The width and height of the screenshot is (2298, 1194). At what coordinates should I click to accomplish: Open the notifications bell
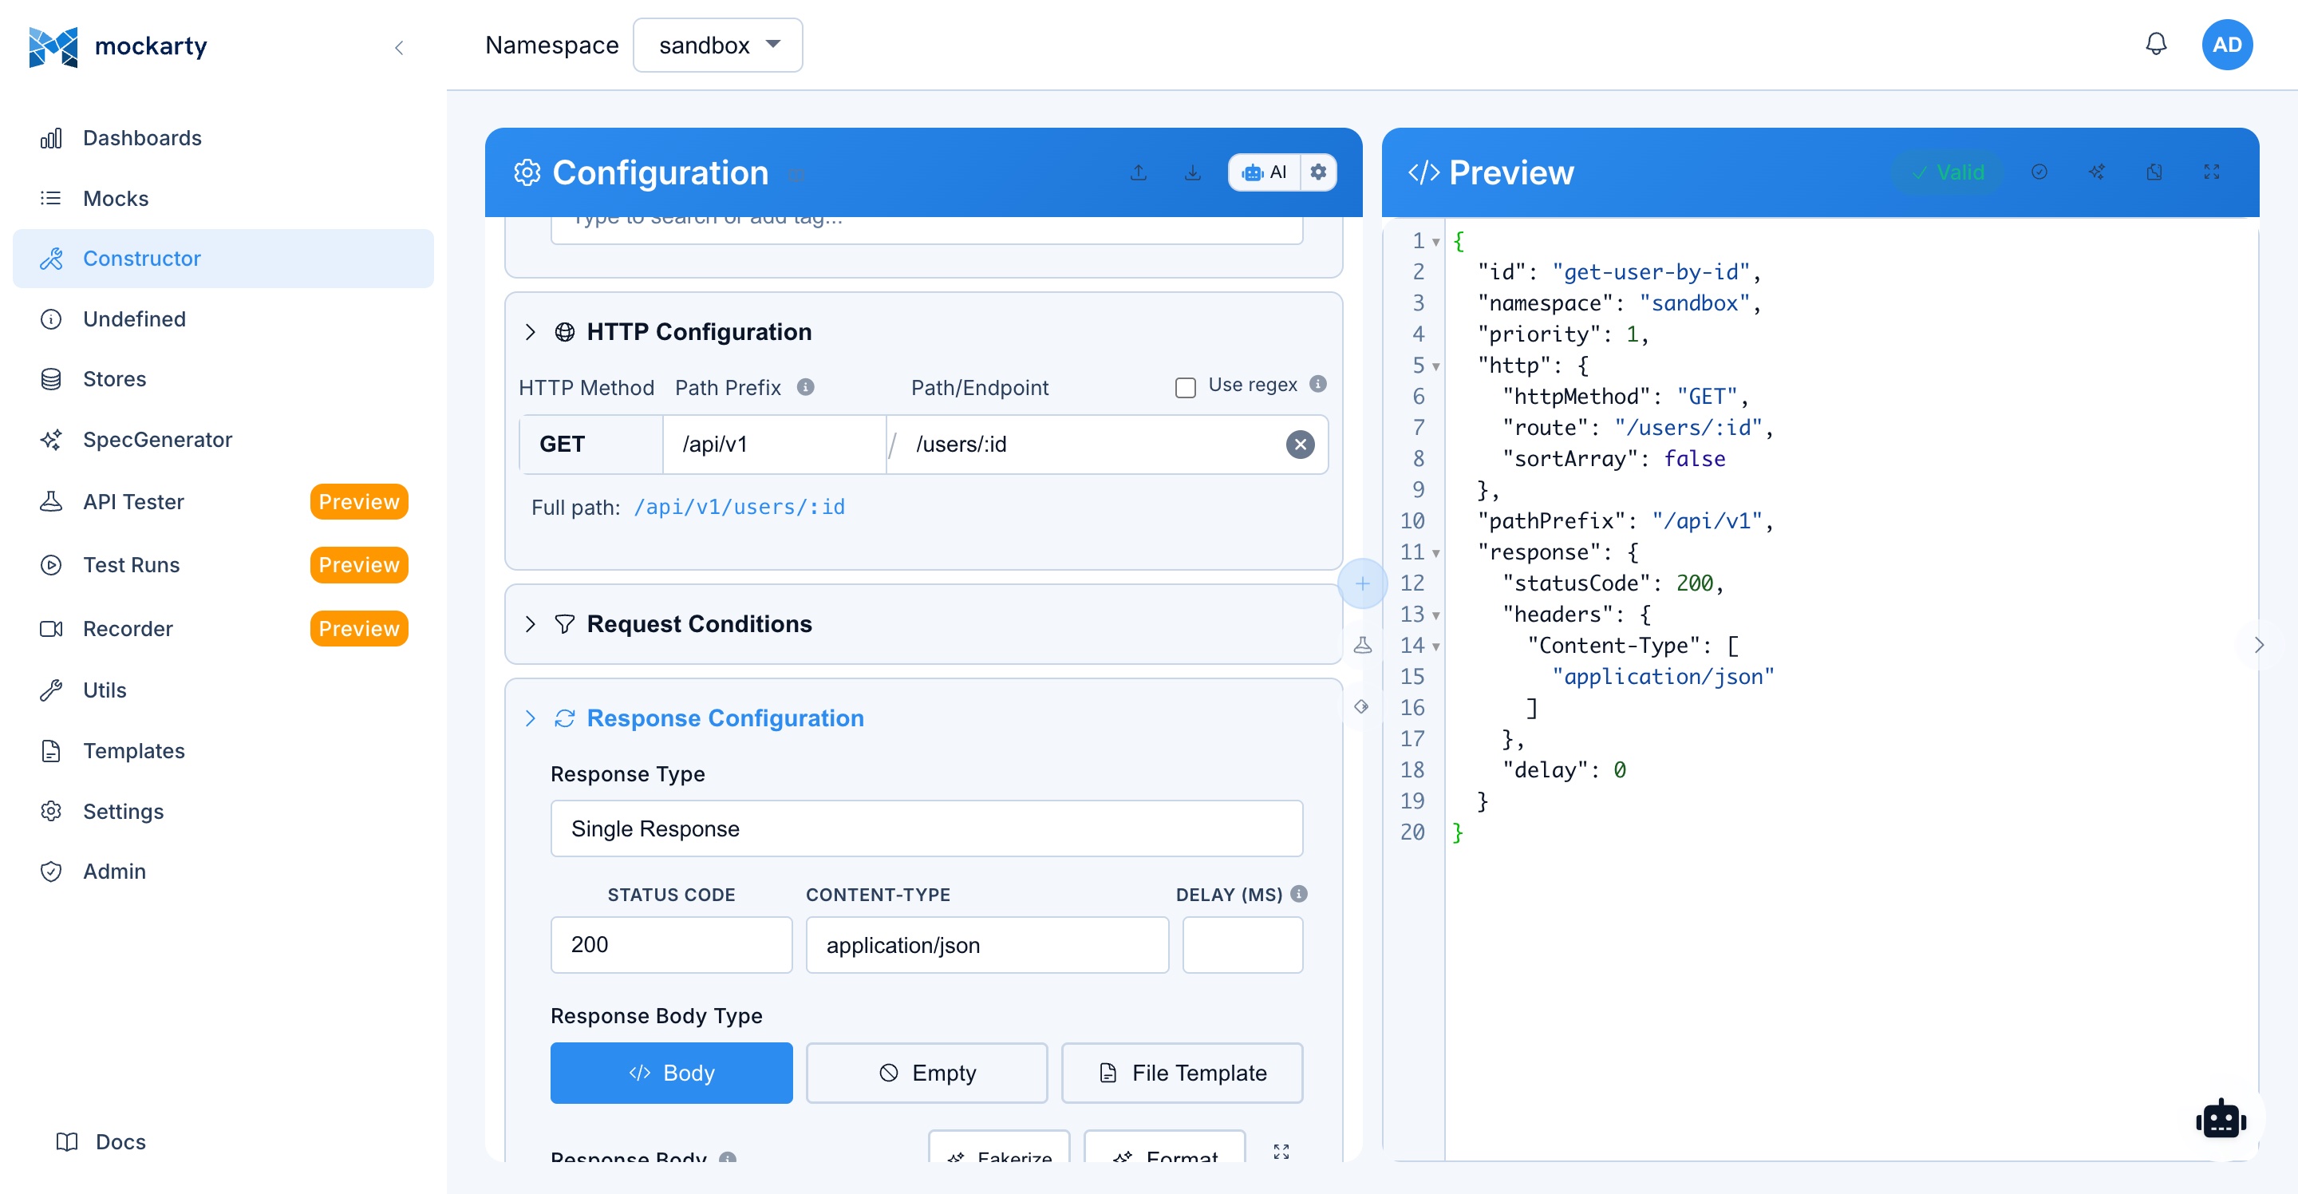pyautogui.click(x=2155, y=44)
